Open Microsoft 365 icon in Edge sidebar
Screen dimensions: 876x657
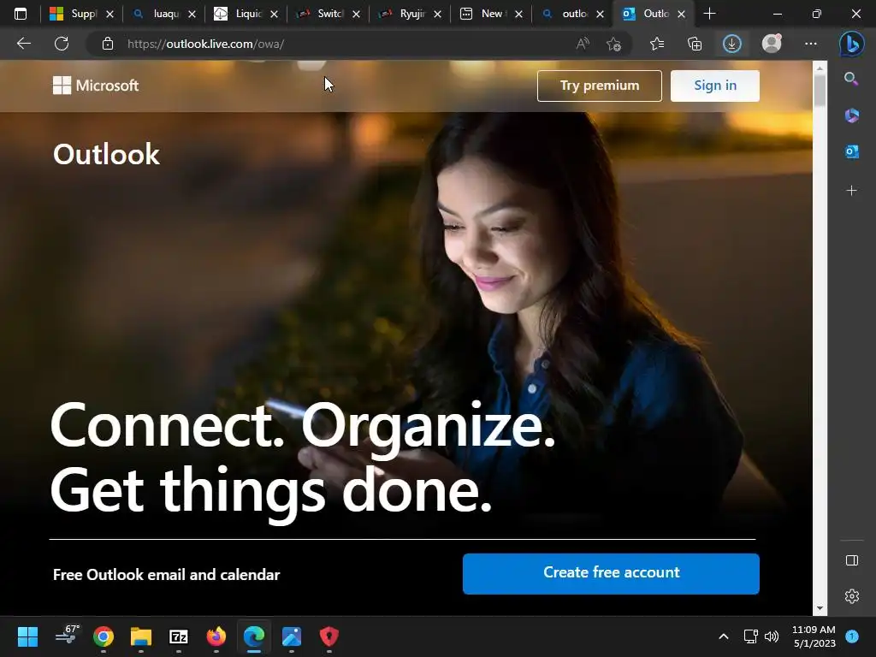pos(851,115)
